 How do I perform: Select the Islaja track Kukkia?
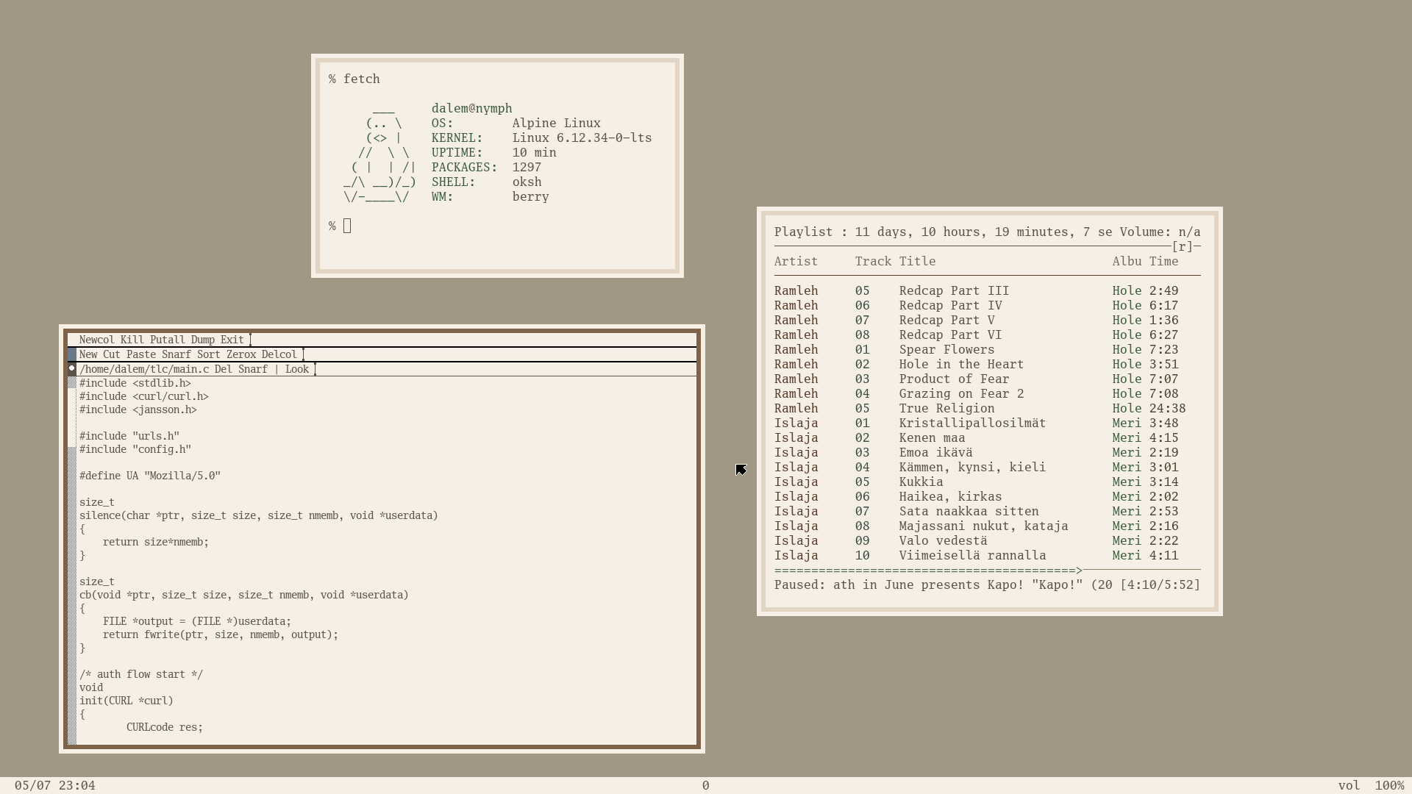(x=921, y=482)
